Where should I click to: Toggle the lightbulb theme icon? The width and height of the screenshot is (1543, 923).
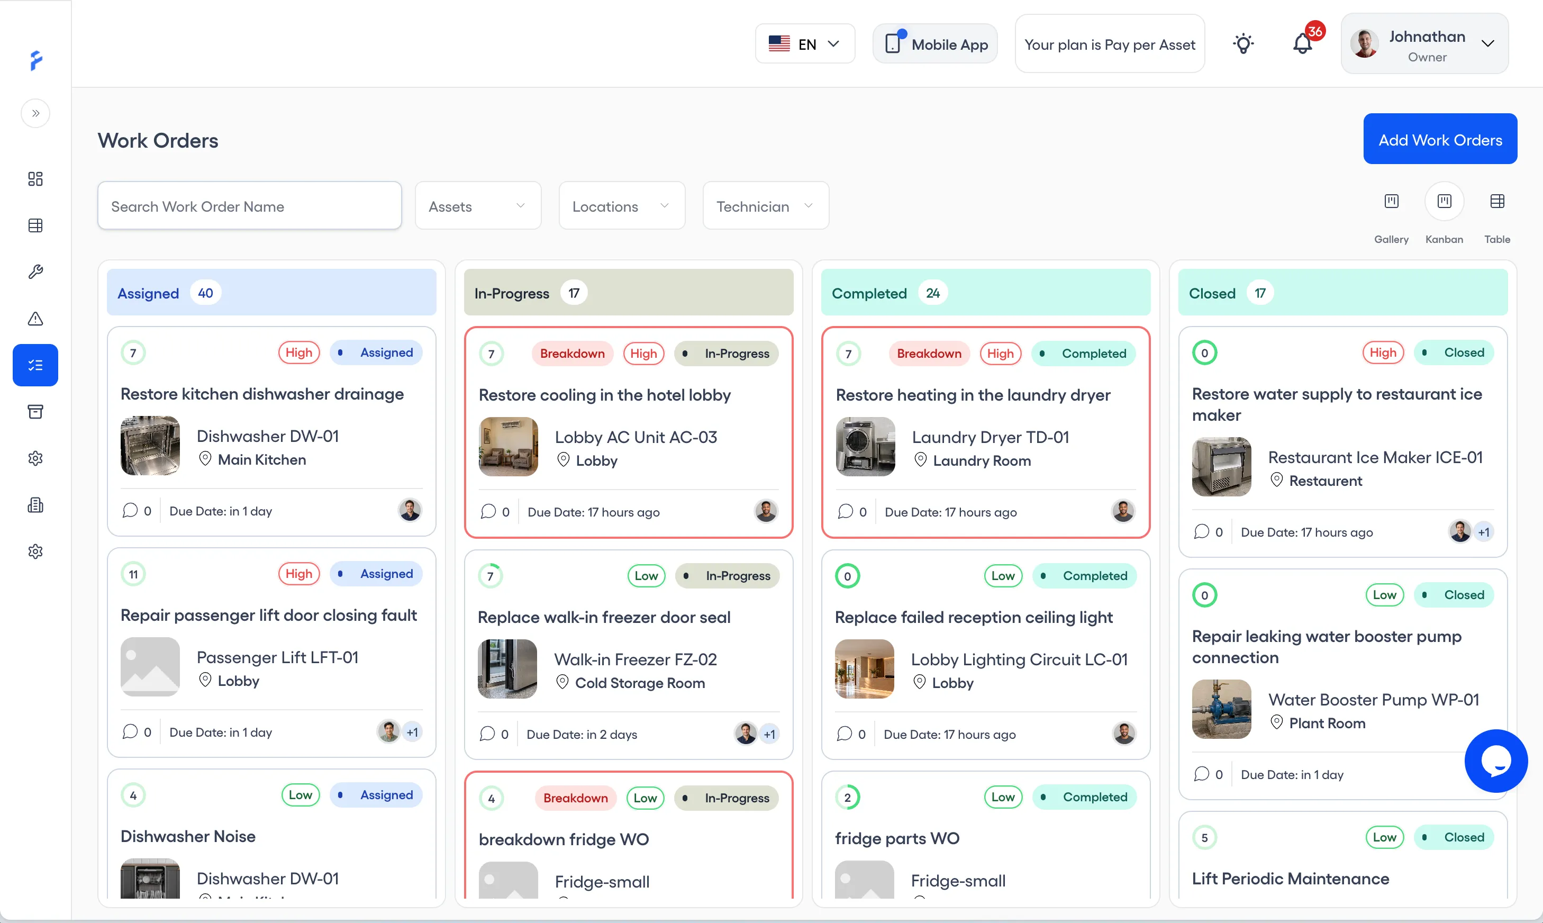click(x=1244, y=43)
